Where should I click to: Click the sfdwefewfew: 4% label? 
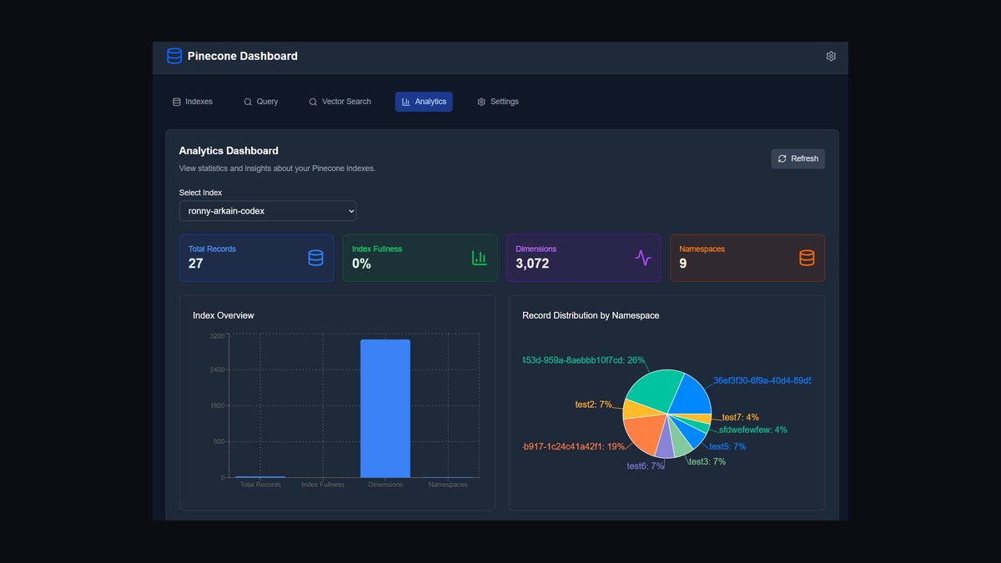pyautogui.click(x=753, y=430)
